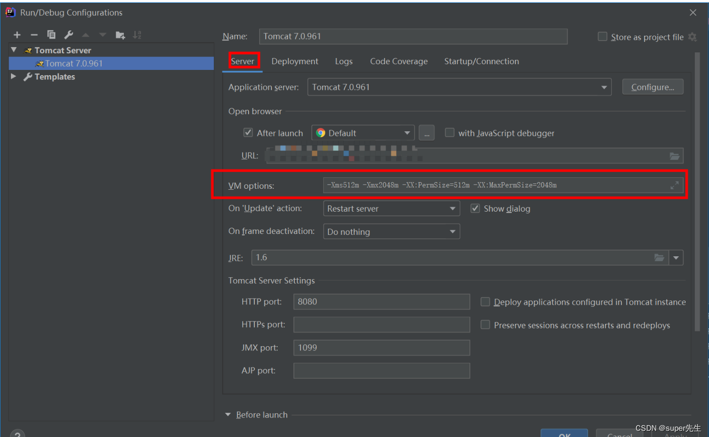The image size is (709, 437).
Task: Click the JMX port field showing 1099
Action: coord(382,348)
